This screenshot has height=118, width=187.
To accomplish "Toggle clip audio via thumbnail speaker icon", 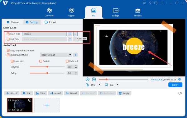I will point(14,110).
